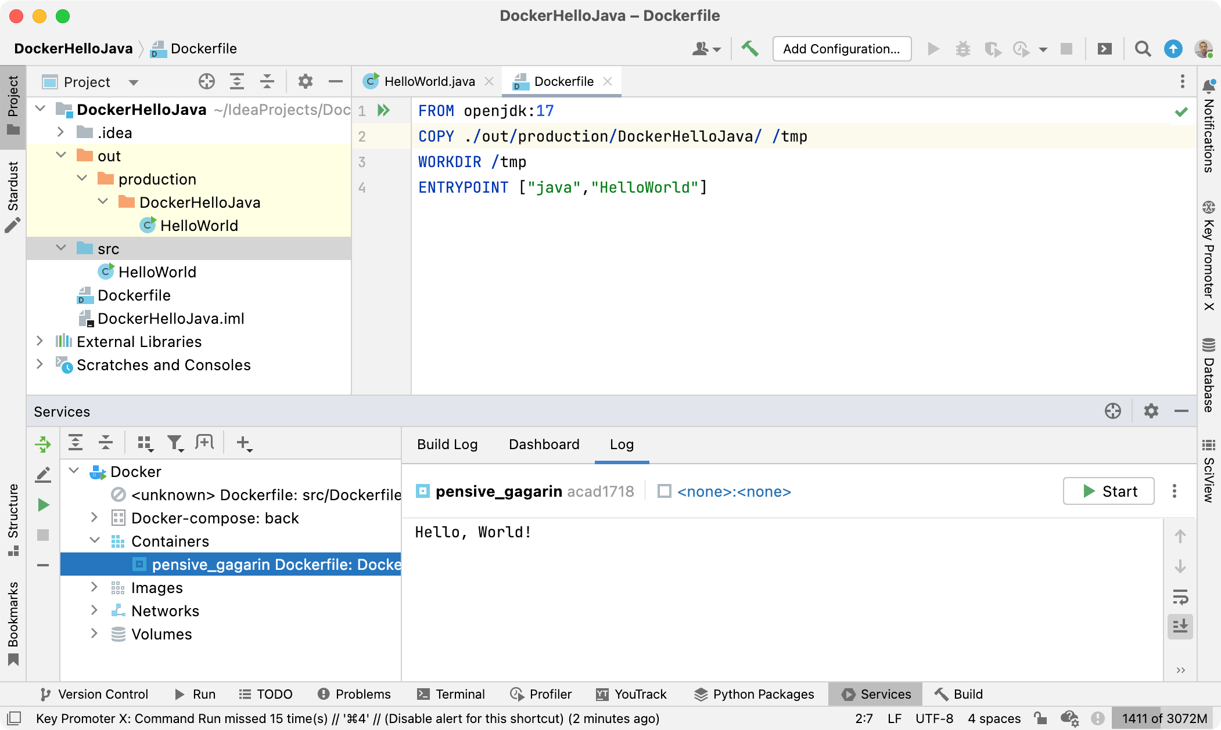
Task: Click Expand All in Project panel toolbar
Action: tap(237, 82)
